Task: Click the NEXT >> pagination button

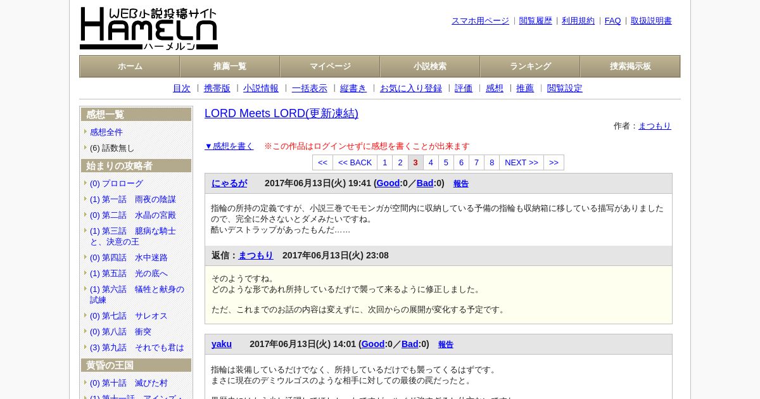Action: tap(521, 163)
